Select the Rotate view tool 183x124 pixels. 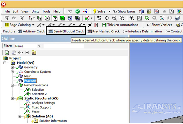[x=99, y=18]
